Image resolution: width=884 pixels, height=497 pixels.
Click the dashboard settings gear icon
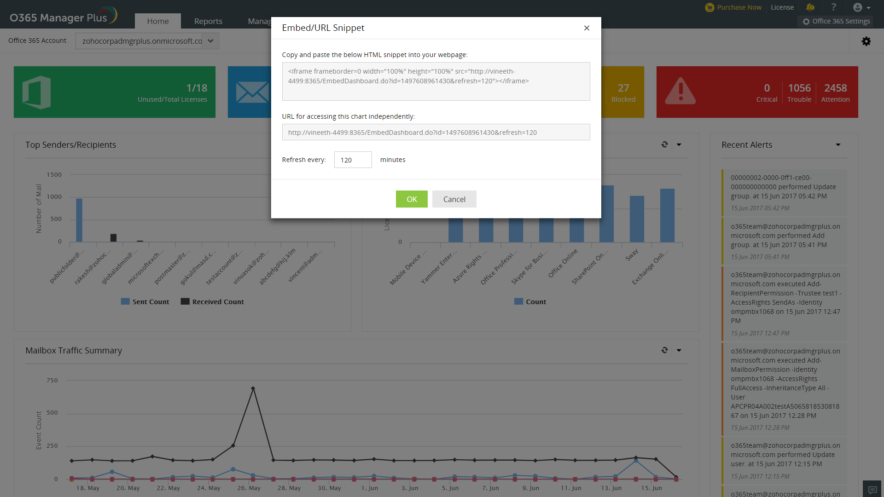pyautogui.click(x=866, y=41)
